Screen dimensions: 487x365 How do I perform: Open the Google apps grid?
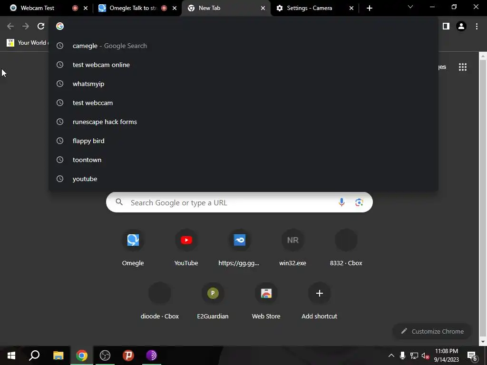tap(463, 67)
